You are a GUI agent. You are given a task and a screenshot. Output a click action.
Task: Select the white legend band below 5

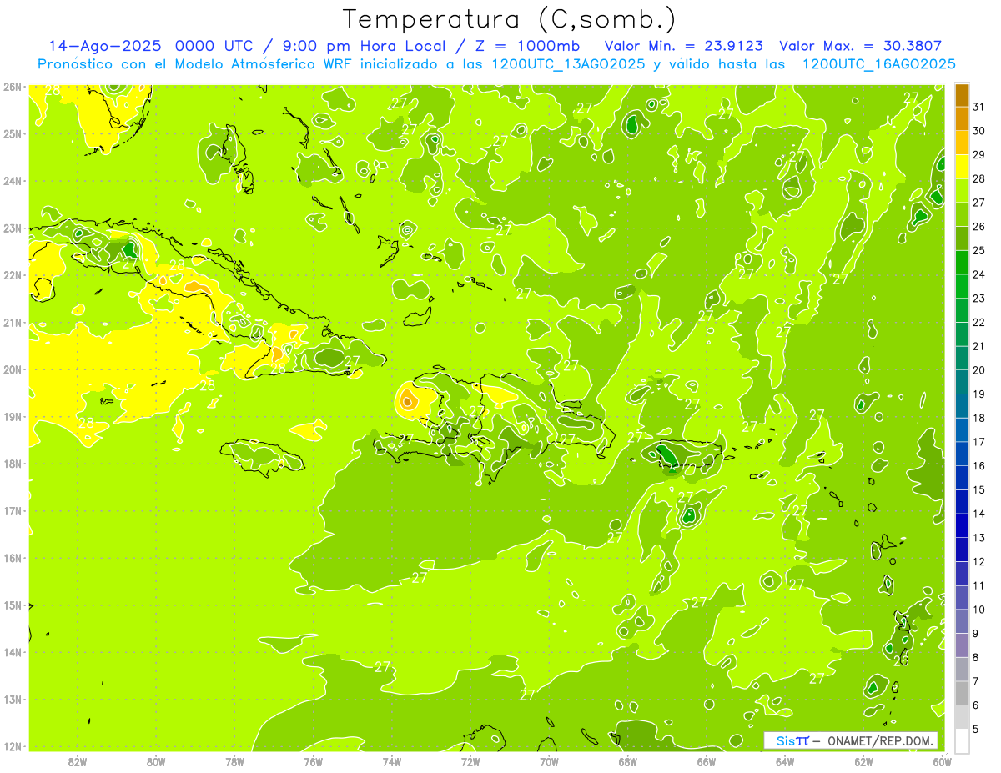(962, 740)
